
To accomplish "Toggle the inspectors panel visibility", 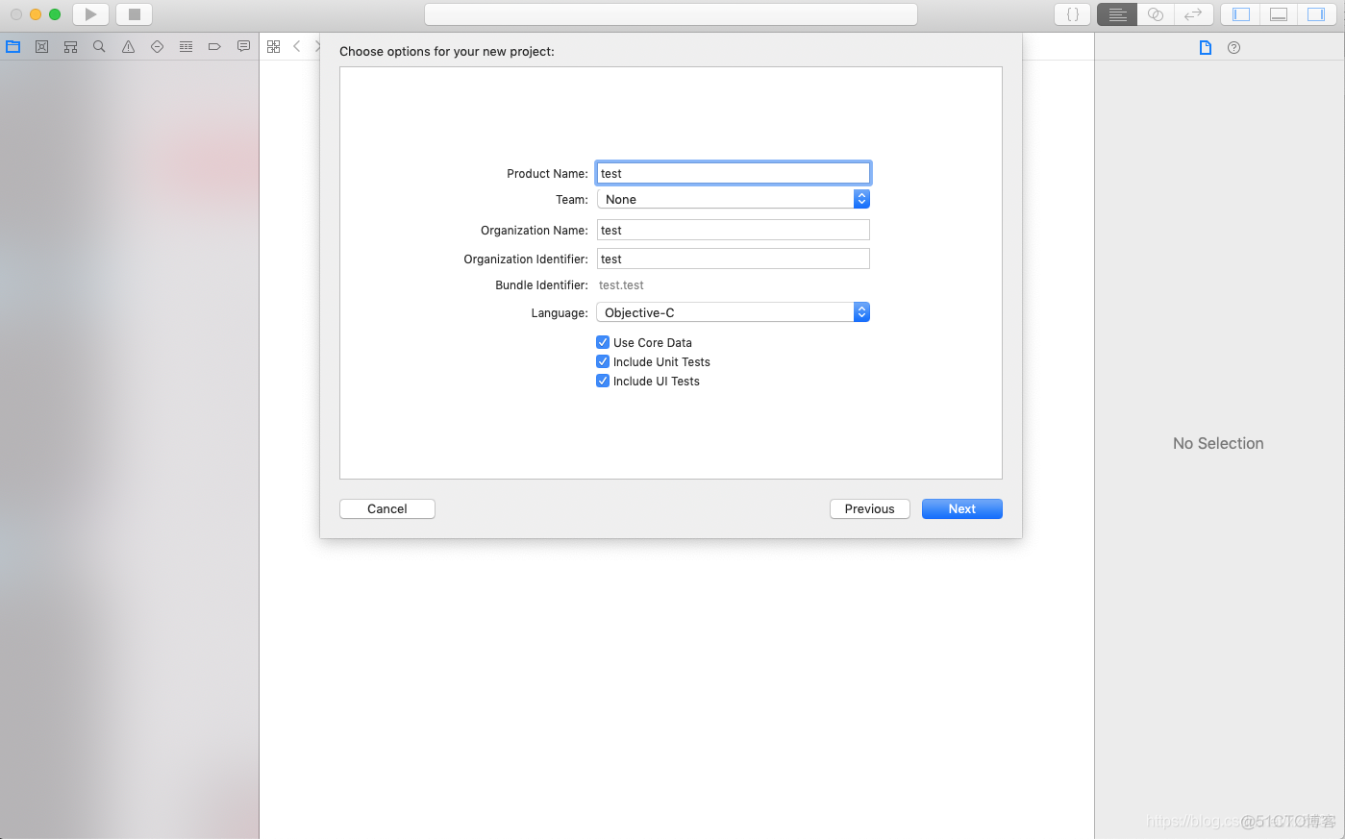I will pyautogui.click(x=1316, y=14).
